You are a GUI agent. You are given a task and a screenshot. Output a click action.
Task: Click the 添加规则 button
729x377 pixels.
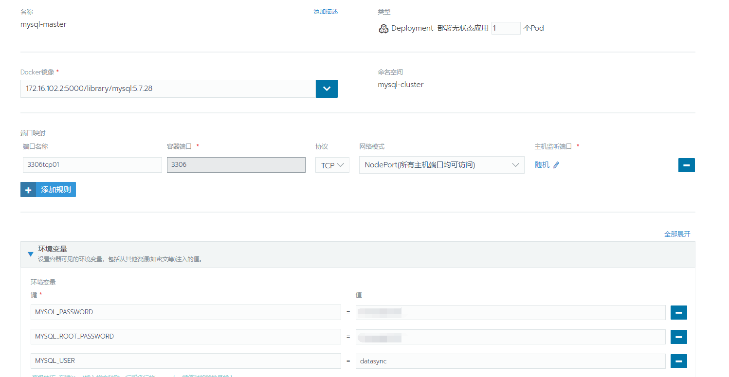(x=48, y=190)
